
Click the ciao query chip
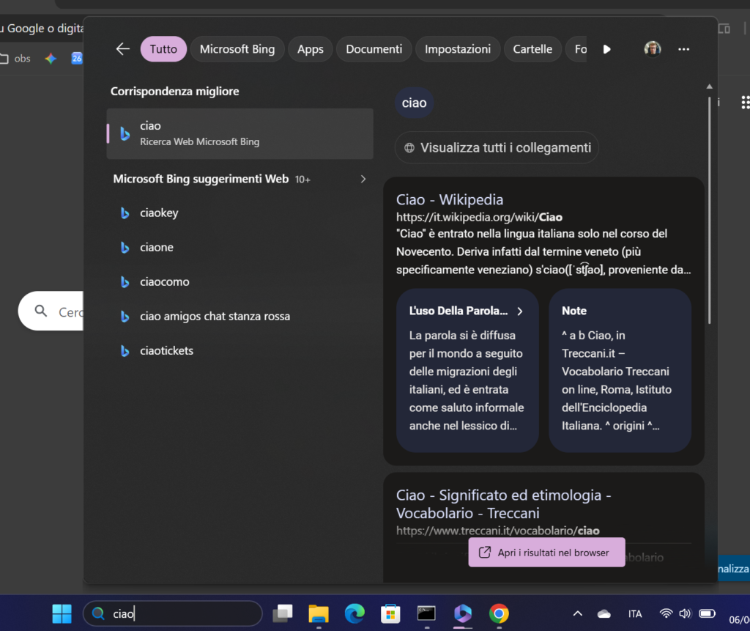pyautogui.click(x=414, y=103)
